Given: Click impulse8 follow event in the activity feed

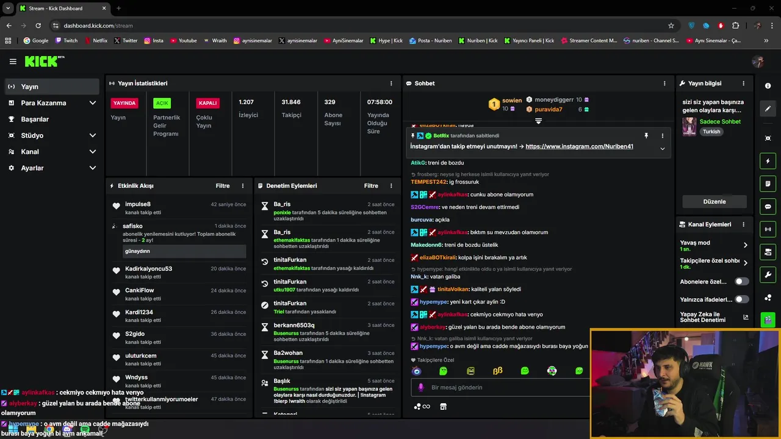Looking at the screenshot, I should pos(179,208).
